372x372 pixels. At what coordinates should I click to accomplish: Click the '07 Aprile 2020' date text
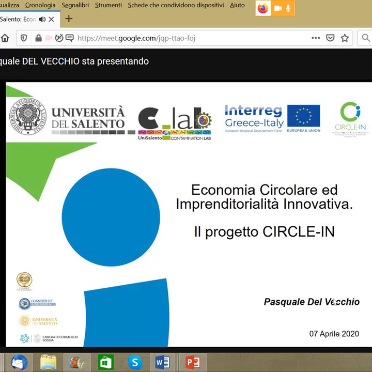click(x=334, y=334)
